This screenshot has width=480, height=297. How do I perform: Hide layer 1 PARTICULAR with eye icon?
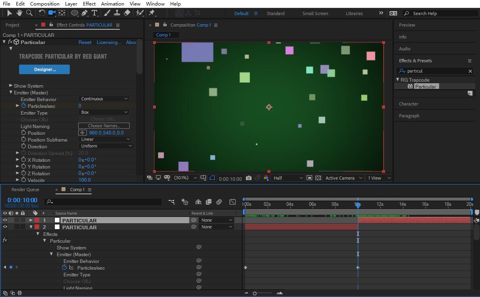point(5,220)
